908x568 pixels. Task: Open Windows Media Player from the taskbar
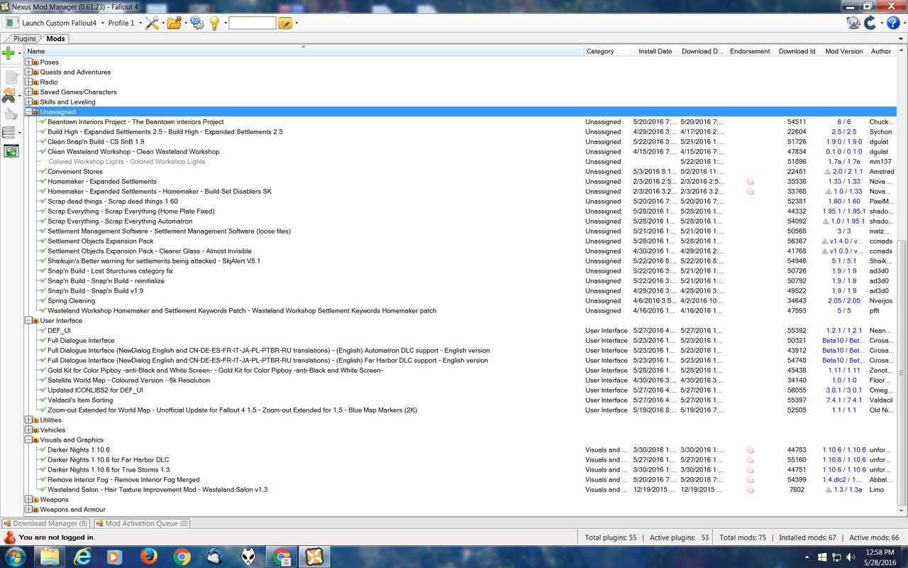pyautogui.click(x=115, y=557)
